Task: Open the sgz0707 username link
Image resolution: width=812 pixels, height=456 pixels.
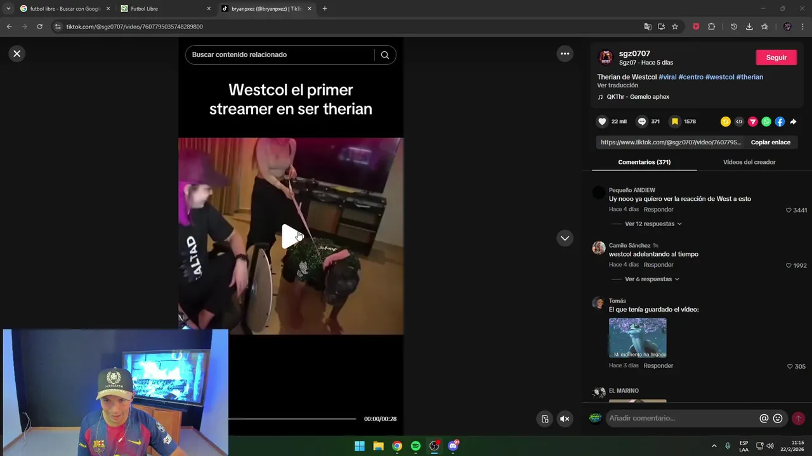Action: (x=634, y=54)
